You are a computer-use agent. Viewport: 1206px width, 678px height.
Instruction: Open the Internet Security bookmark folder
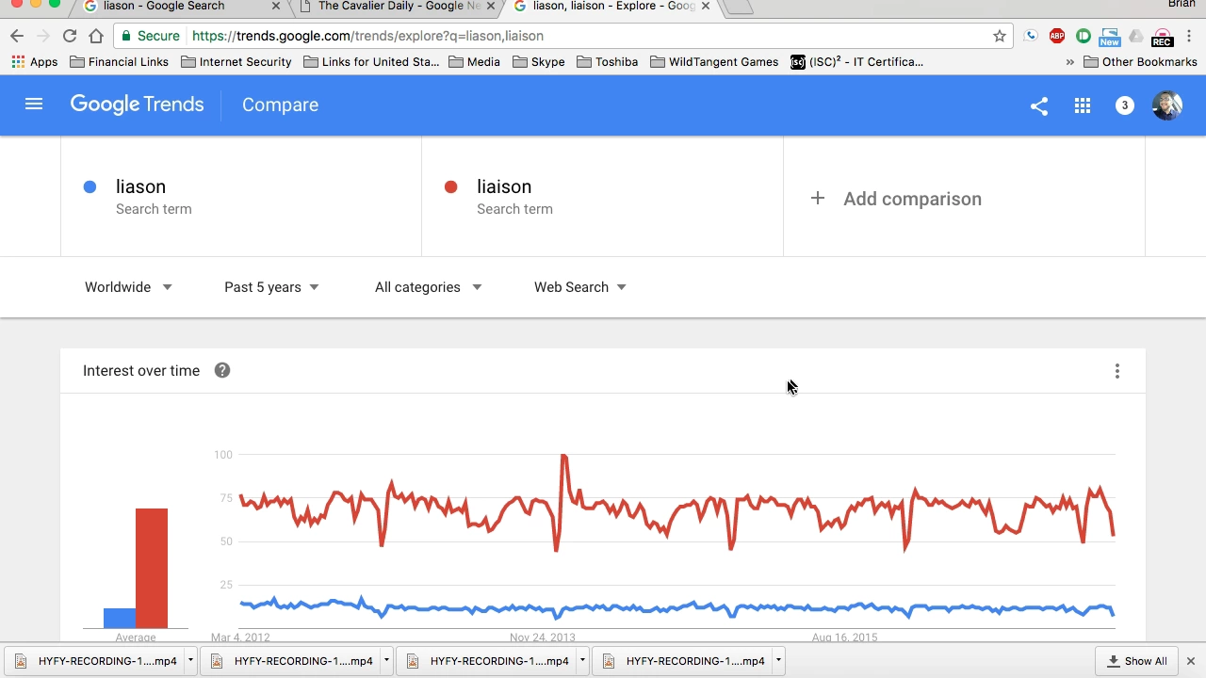236,62
